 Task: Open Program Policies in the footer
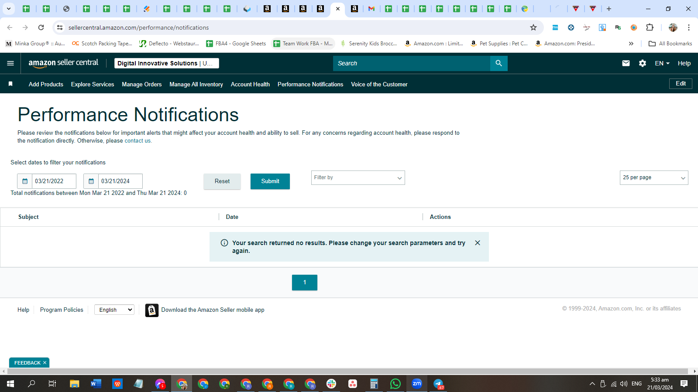tap(62, 310)
